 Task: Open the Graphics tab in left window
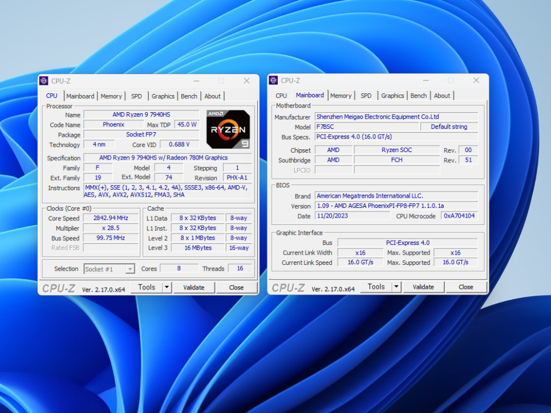(163, 96)
